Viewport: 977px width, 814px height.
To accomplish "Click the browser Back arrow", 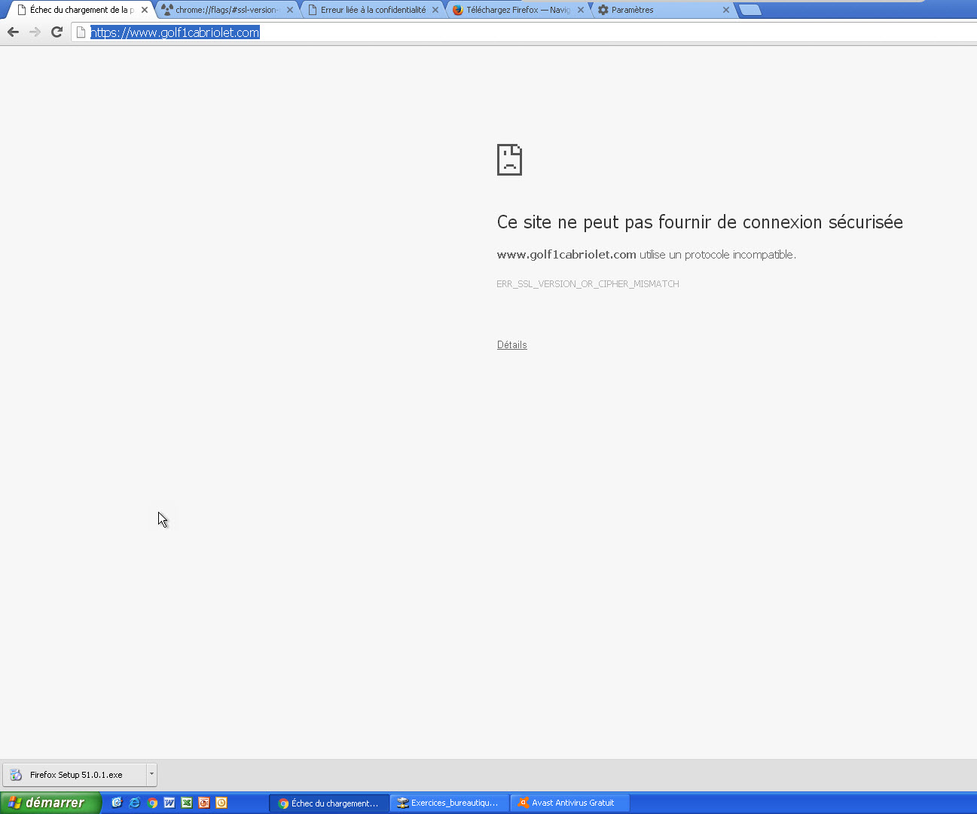I will click(x=13, y=32).
